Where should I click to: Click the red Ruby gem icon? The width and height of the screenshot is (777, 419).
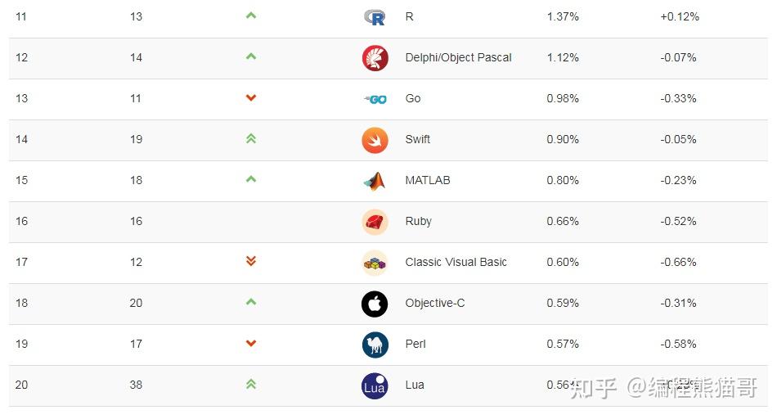[x=375, y=222]
